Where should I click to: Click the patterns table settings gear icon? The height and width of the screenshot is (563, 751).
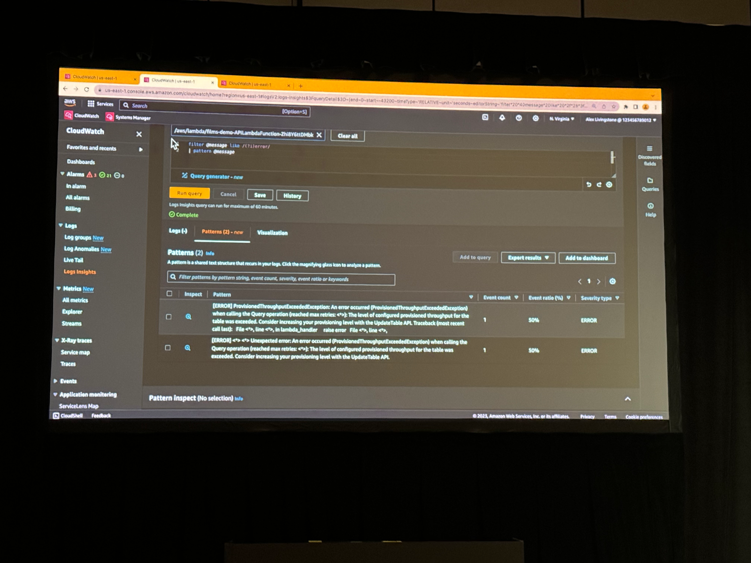[613, 281]
